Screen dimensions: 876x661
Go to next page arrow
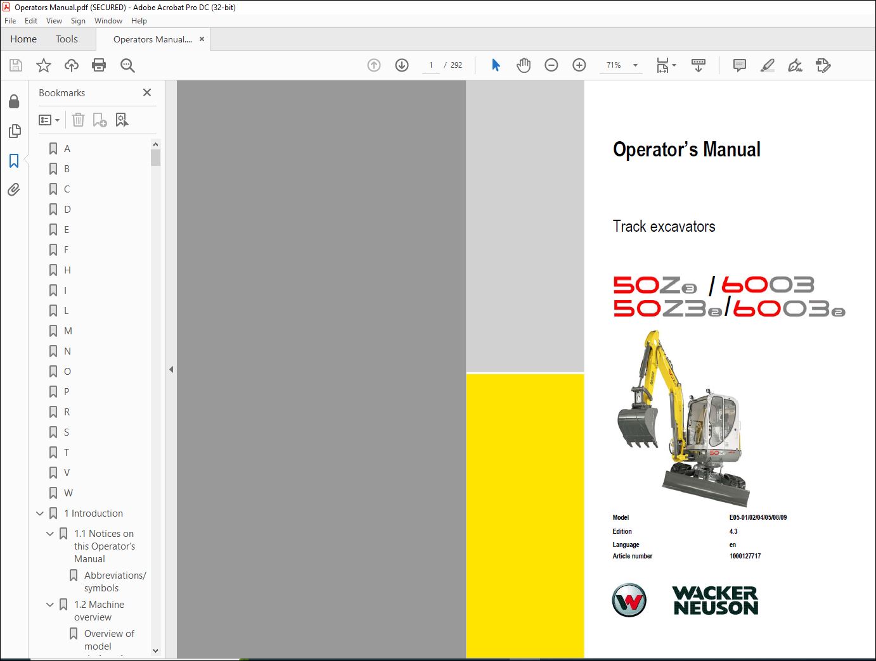402,65
